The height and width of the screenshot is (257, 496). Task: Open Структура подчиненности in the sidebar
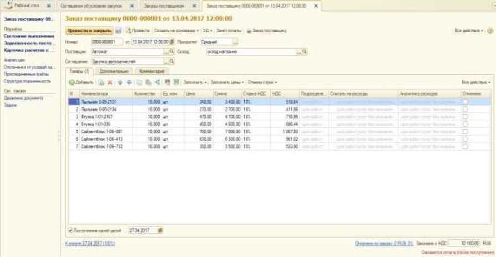pos(27,81)
